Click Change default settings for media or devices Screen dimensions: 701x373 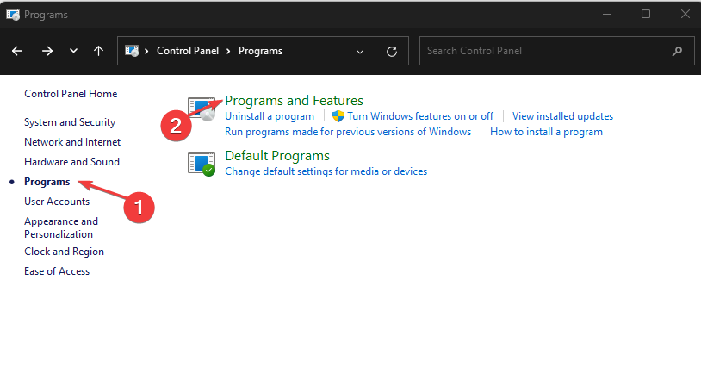coord(326,171)
